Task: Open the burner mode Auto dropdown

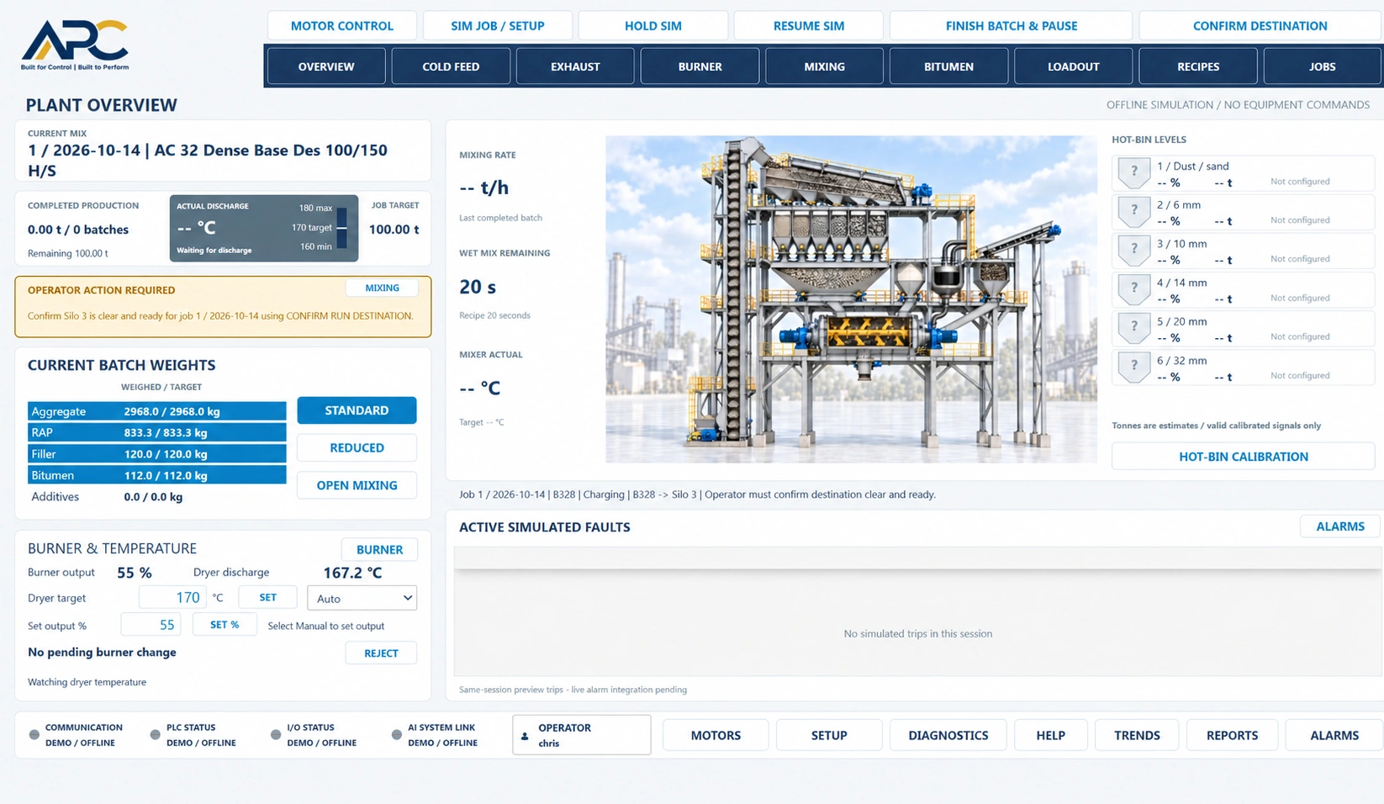Action: pos(362,598)
